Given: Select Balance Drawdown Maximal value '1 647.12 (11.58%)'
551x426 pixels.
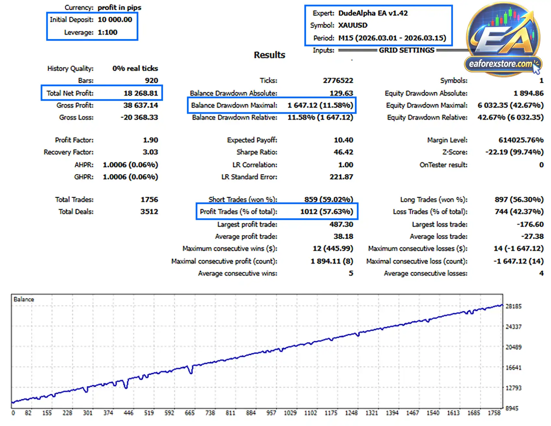Looking at the screenshot, I should point(320,105).
